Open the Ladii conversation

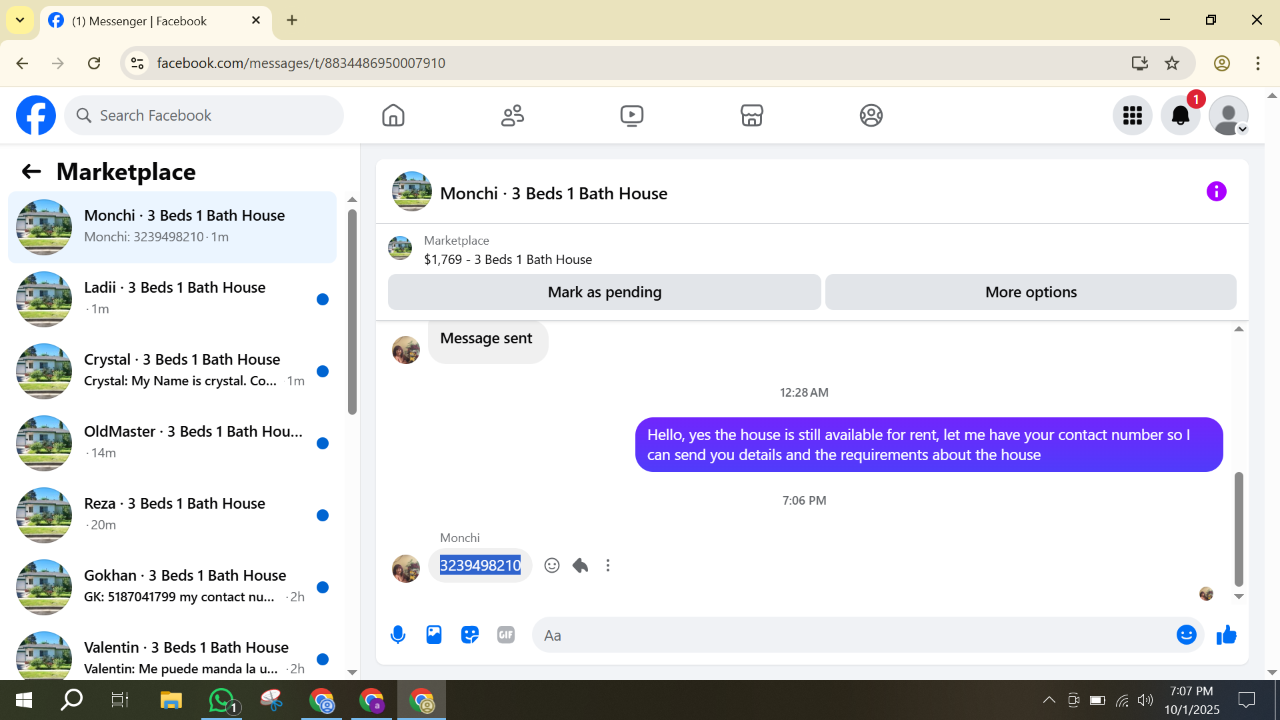[172, 299]
